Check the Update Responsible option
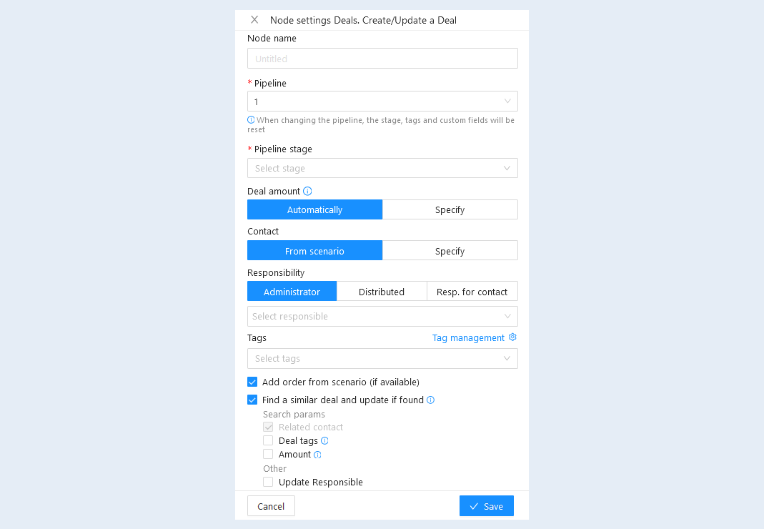Image resolution: width=764 pixels, height=529 pixels. (x=268, y=483)
